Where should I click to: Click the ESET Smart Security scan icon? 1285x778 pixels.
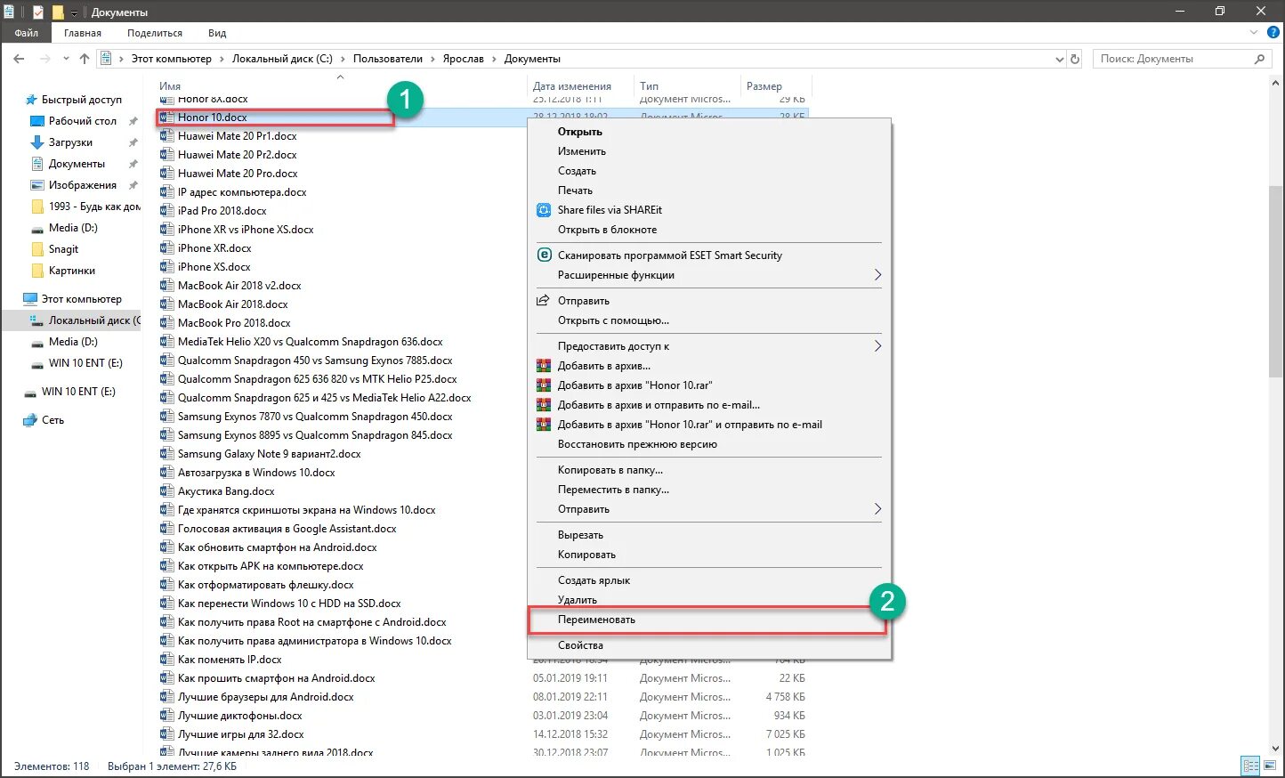pyautogui.click(x=544, y=255)
